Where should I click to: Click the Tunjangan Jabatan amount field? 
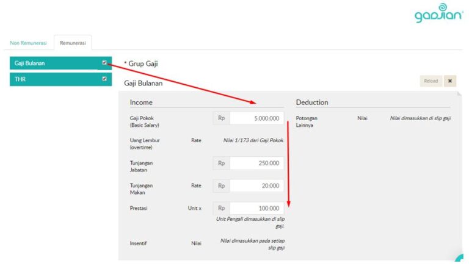coord(256,163)
